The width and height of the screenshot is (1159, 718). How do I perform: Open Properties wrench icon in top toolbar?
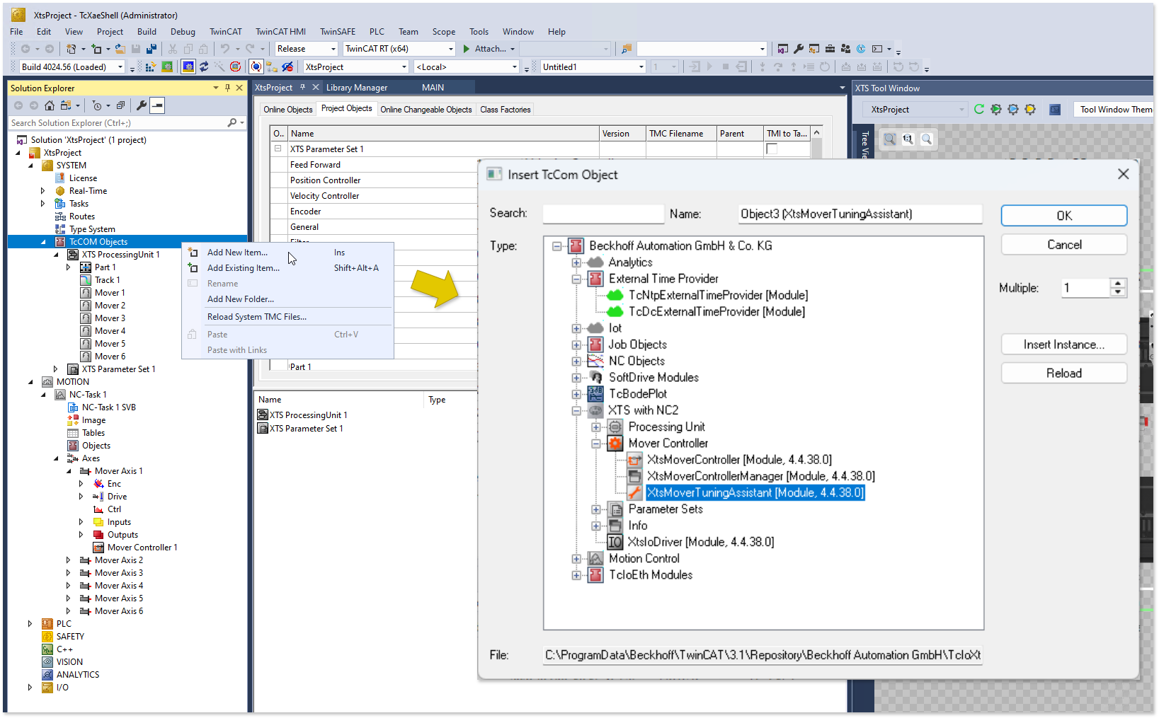pyautogui.click(x=799, y=49)
